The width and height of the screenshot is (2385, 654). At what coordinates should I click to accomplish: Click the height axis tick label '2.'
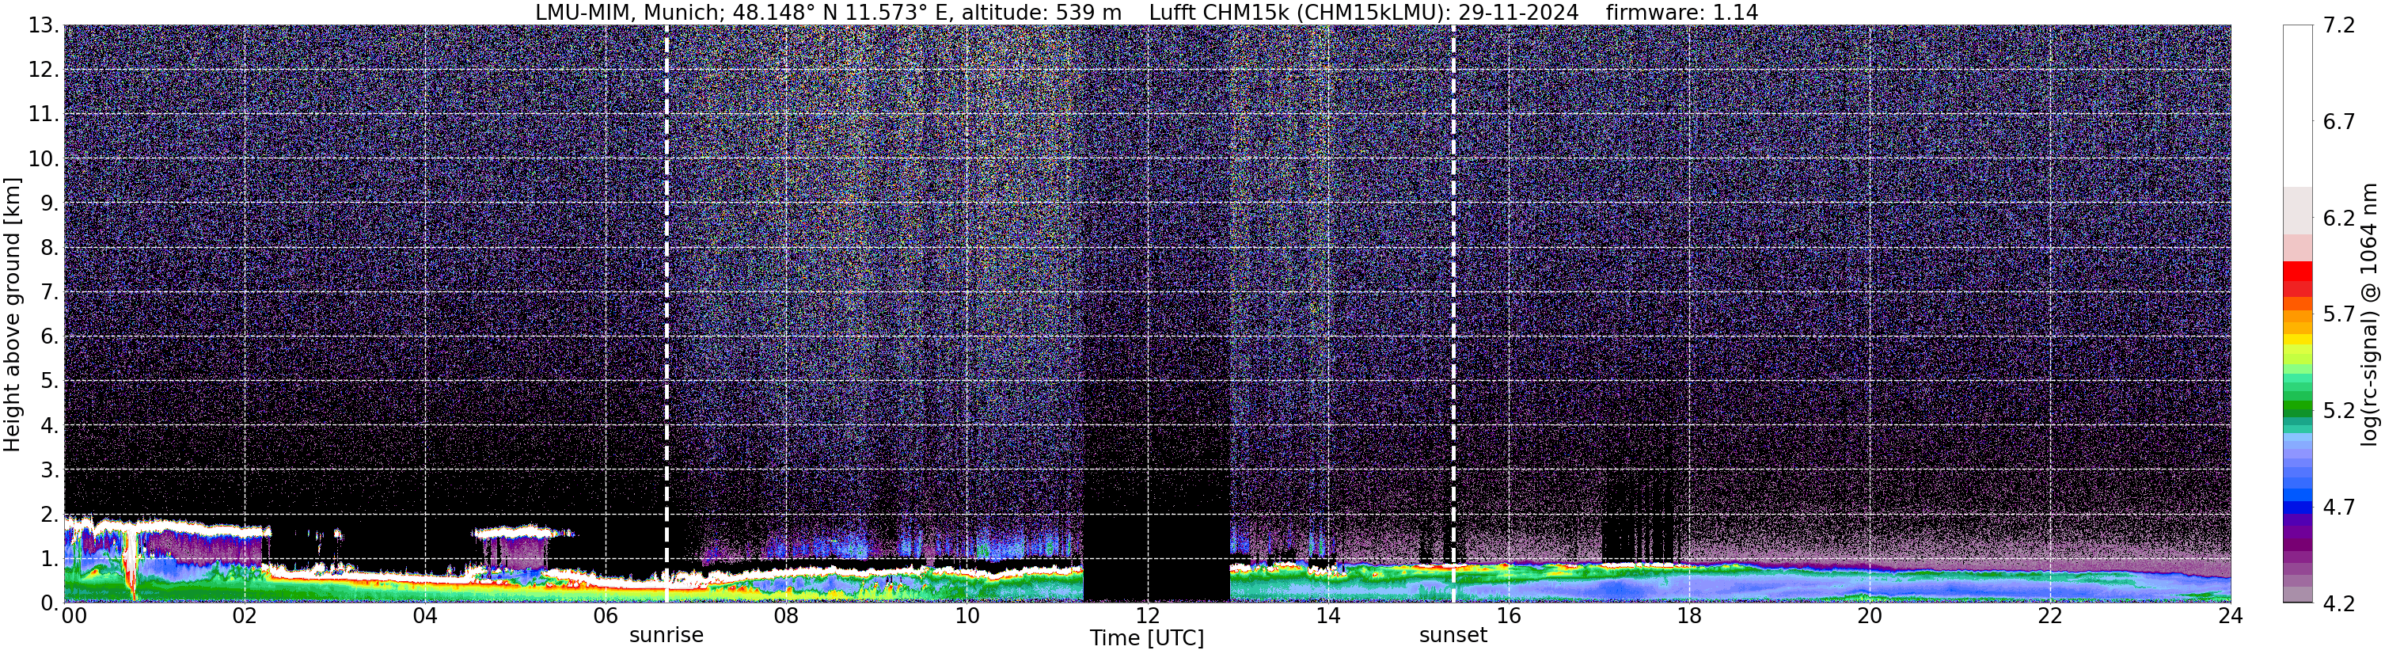pyautogui.click(x=49, y=515)
